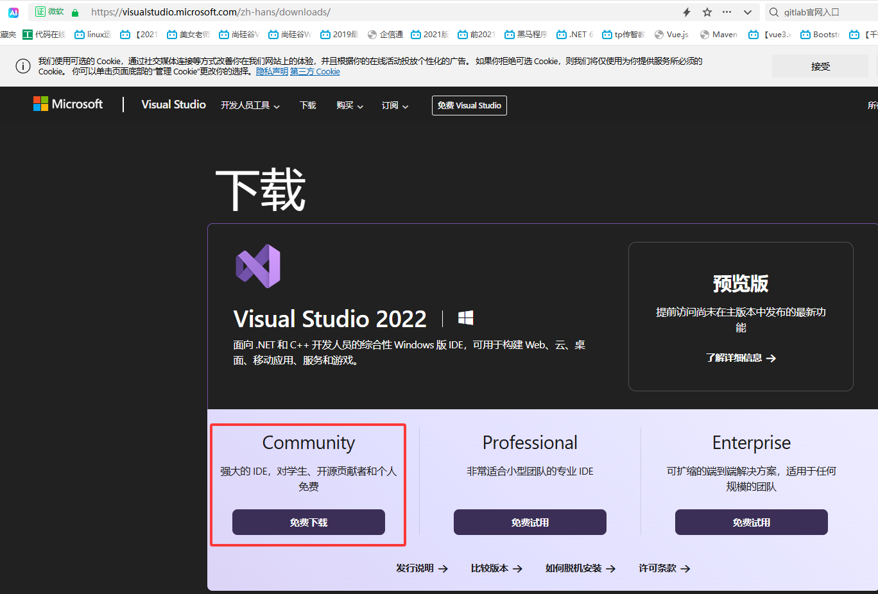Open the 许可条款 link
The width and height of the screenshot is (878, 594).
[x=664, y=568]
